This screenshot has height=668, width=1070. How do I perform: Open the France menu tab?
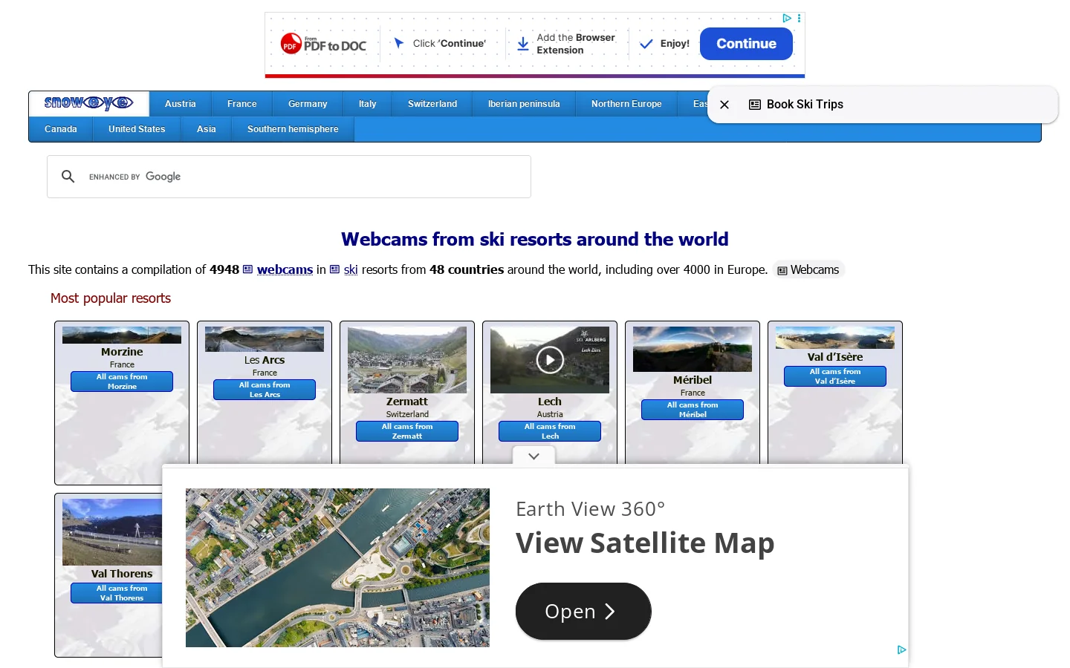(242, 104)
